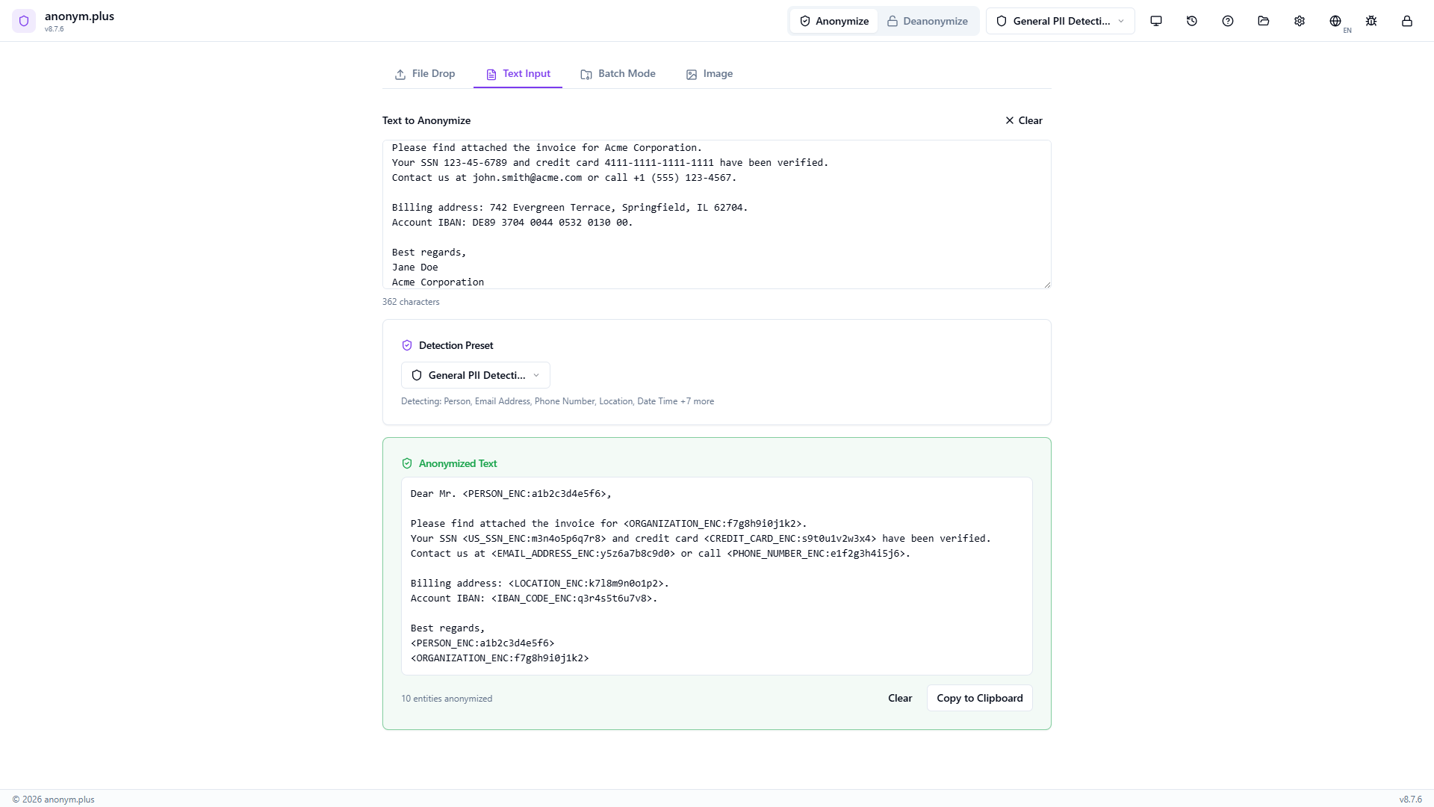Open saved files with the folder icon
1434x807 pixels.
pos(1263,21)
